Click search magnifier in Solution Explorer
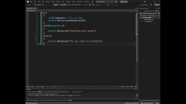The width and height of the screenshot is (186, 104). 159,14
